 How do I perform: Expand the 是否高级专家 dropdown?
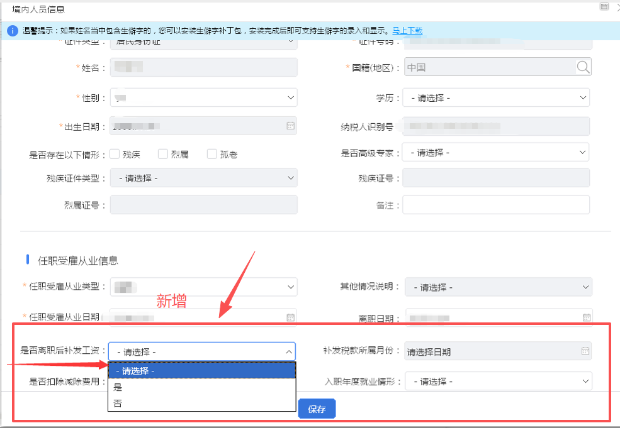(x=496, y=152)
